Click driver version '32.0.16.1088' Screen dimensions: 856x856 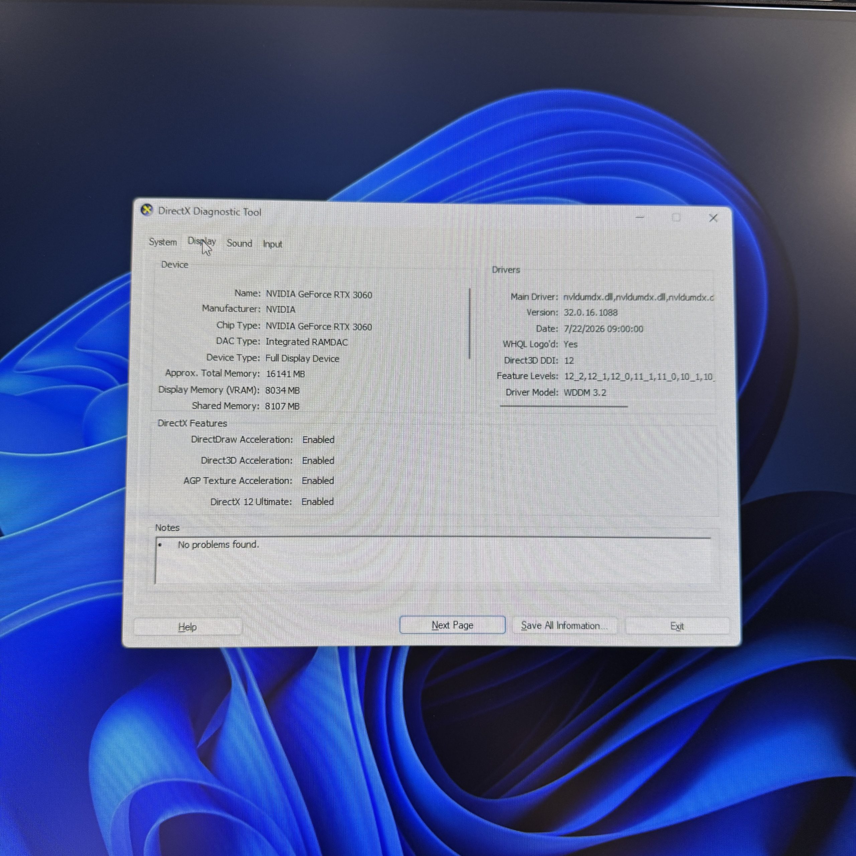(590, 313)
